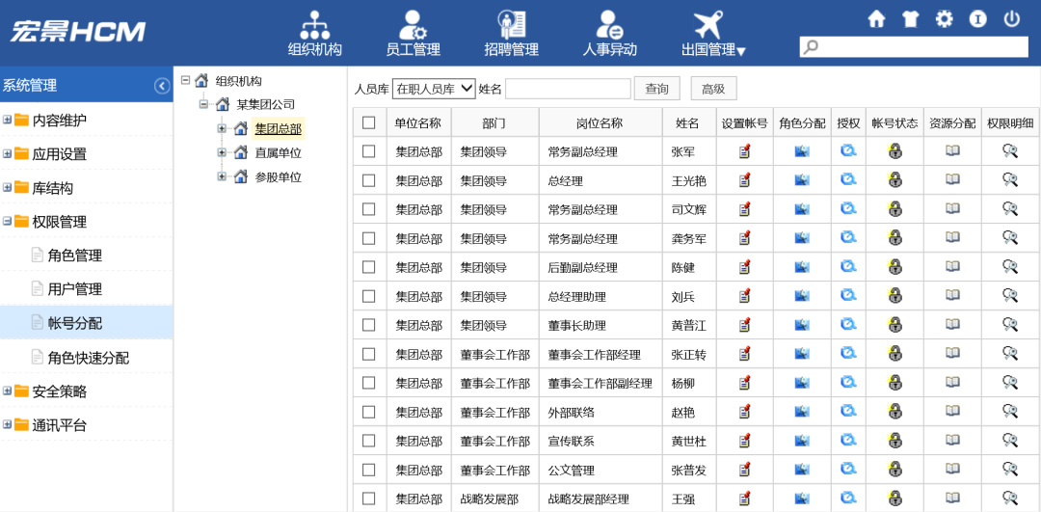
Task: Click 权限明细 icon for 张普发
Action: [x=1010, y=470]
